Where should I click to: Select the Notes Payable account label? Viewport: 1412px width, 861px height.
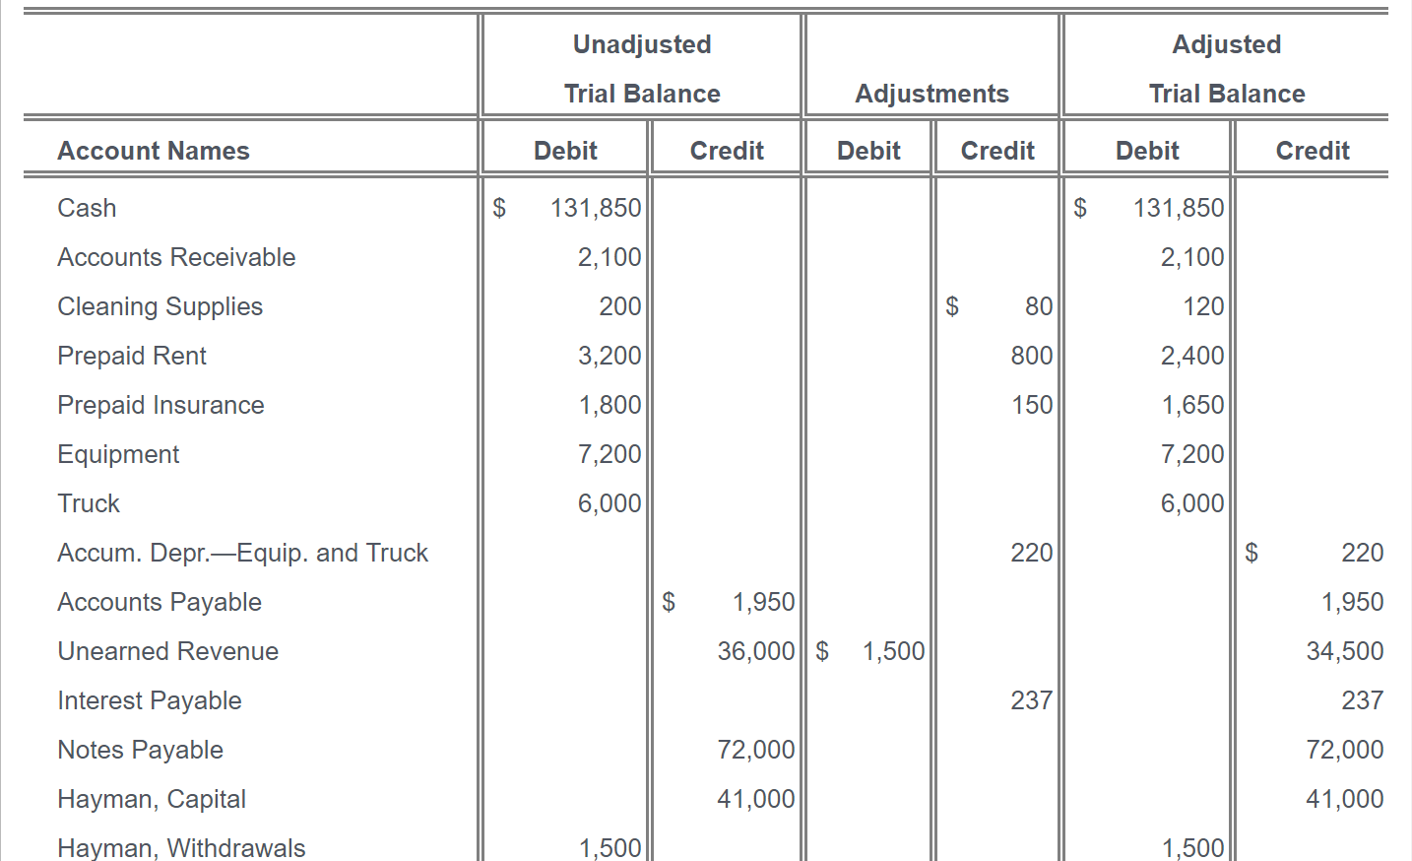coord(140,750)
